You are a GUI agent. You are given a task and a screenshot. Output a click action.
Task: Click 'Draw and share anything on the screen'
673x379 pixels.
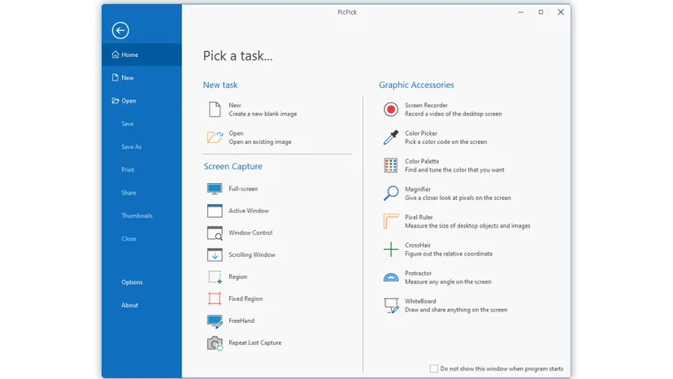(x=456, y=310)
